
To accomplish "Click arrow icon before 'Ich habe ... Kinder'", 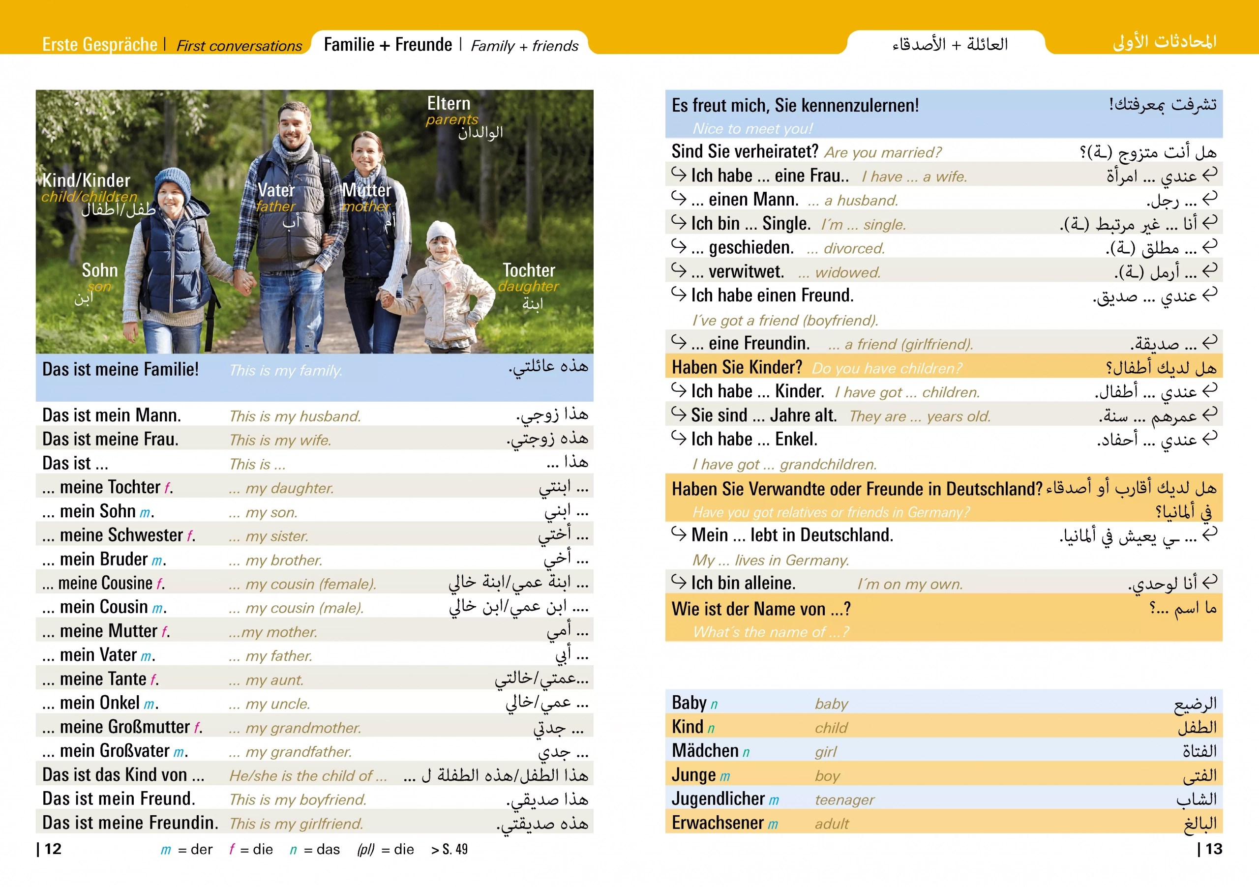I will (x=678, y=390).
